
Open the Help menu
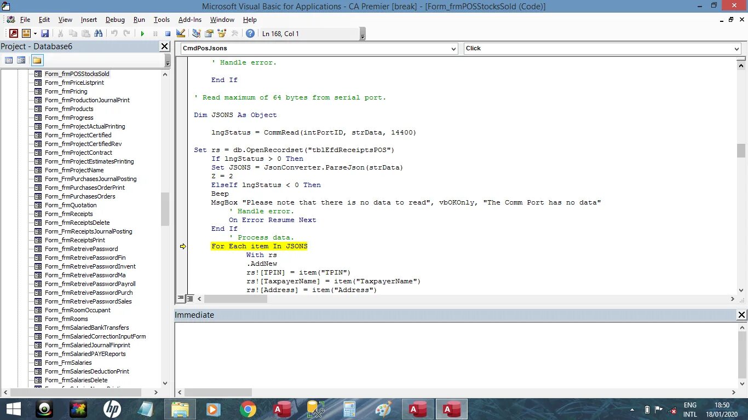click(x=250, y=20)
